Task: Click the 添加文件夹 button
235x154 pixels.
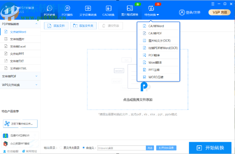Action: click(x=83, y=26)
